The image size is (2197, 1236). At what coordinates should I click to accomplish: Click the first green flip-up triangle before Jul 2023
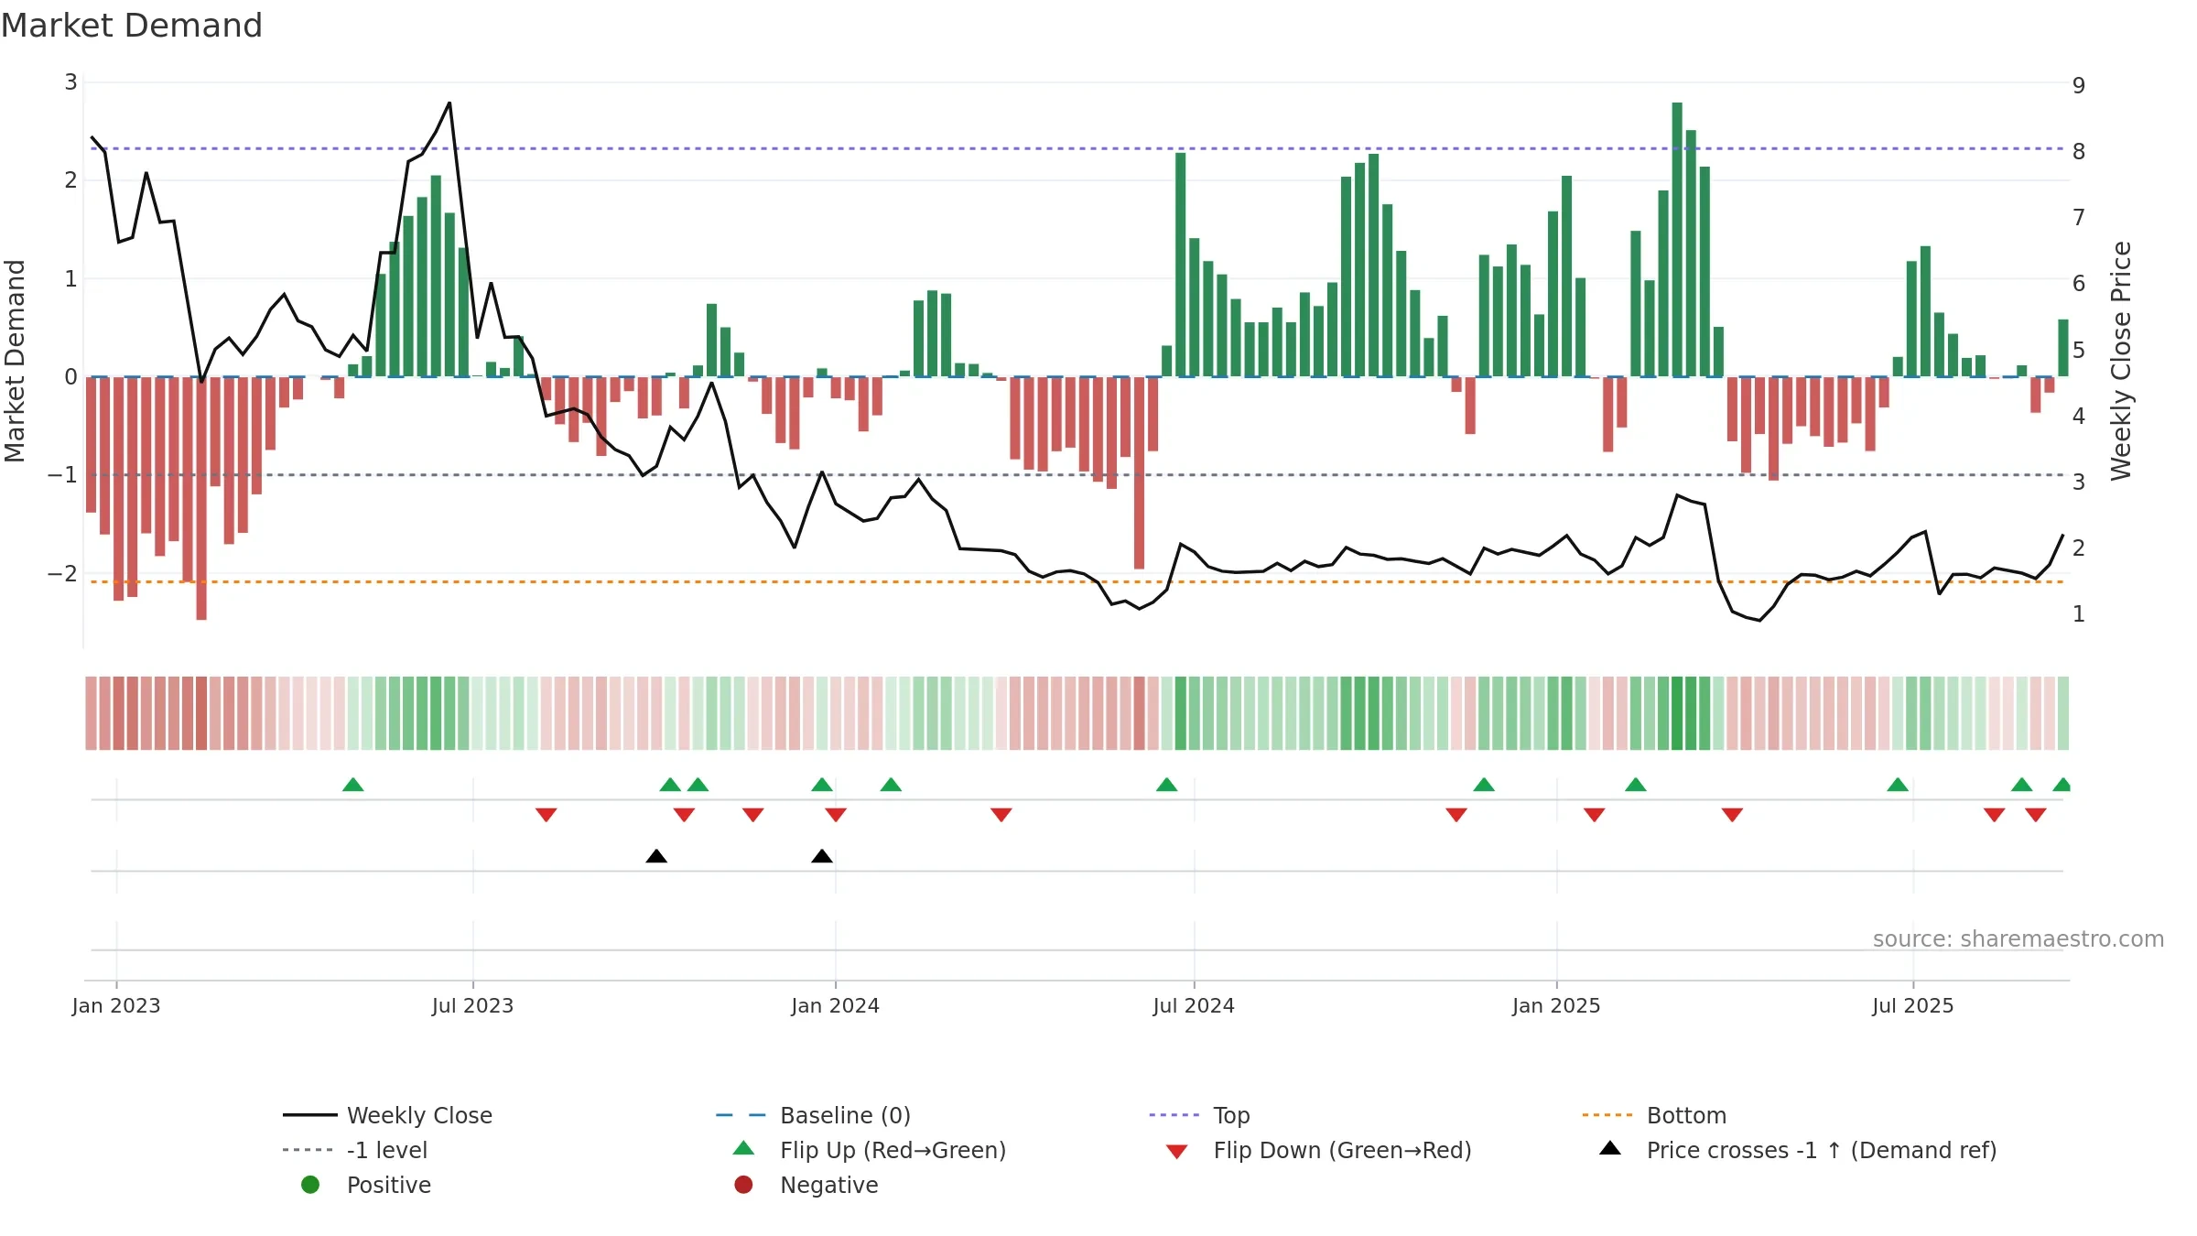coord(353,785)
